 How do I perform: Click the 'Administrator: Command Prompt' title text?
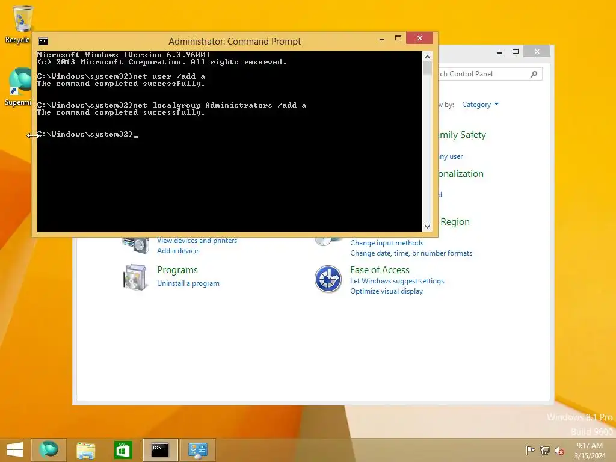[235, 42]
